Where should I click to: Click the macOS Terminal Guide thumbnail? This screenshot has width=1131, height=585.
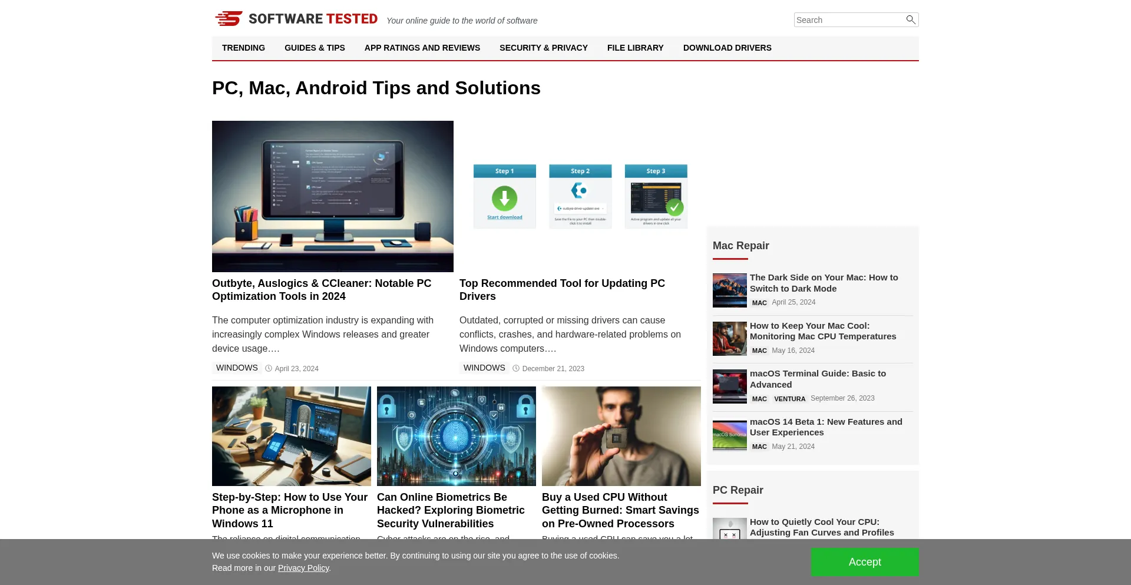point(730,386)
